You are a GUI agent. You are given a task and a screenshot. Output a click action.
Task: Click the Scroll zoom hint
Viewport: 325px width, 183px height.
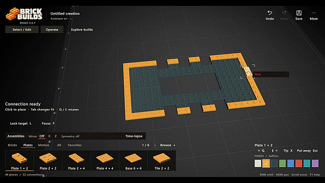point(299,174)
